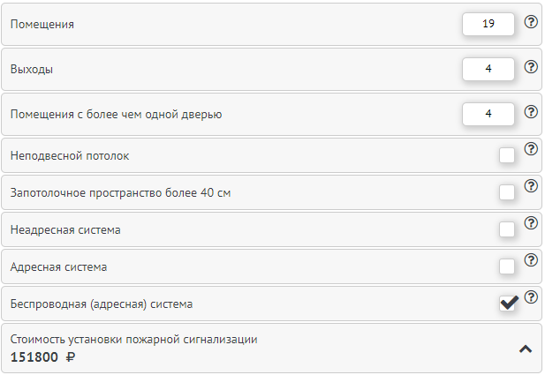
Task: Uncheck Беспроводная (адресная) система checkbox
Action: click(x=508, y=304)
